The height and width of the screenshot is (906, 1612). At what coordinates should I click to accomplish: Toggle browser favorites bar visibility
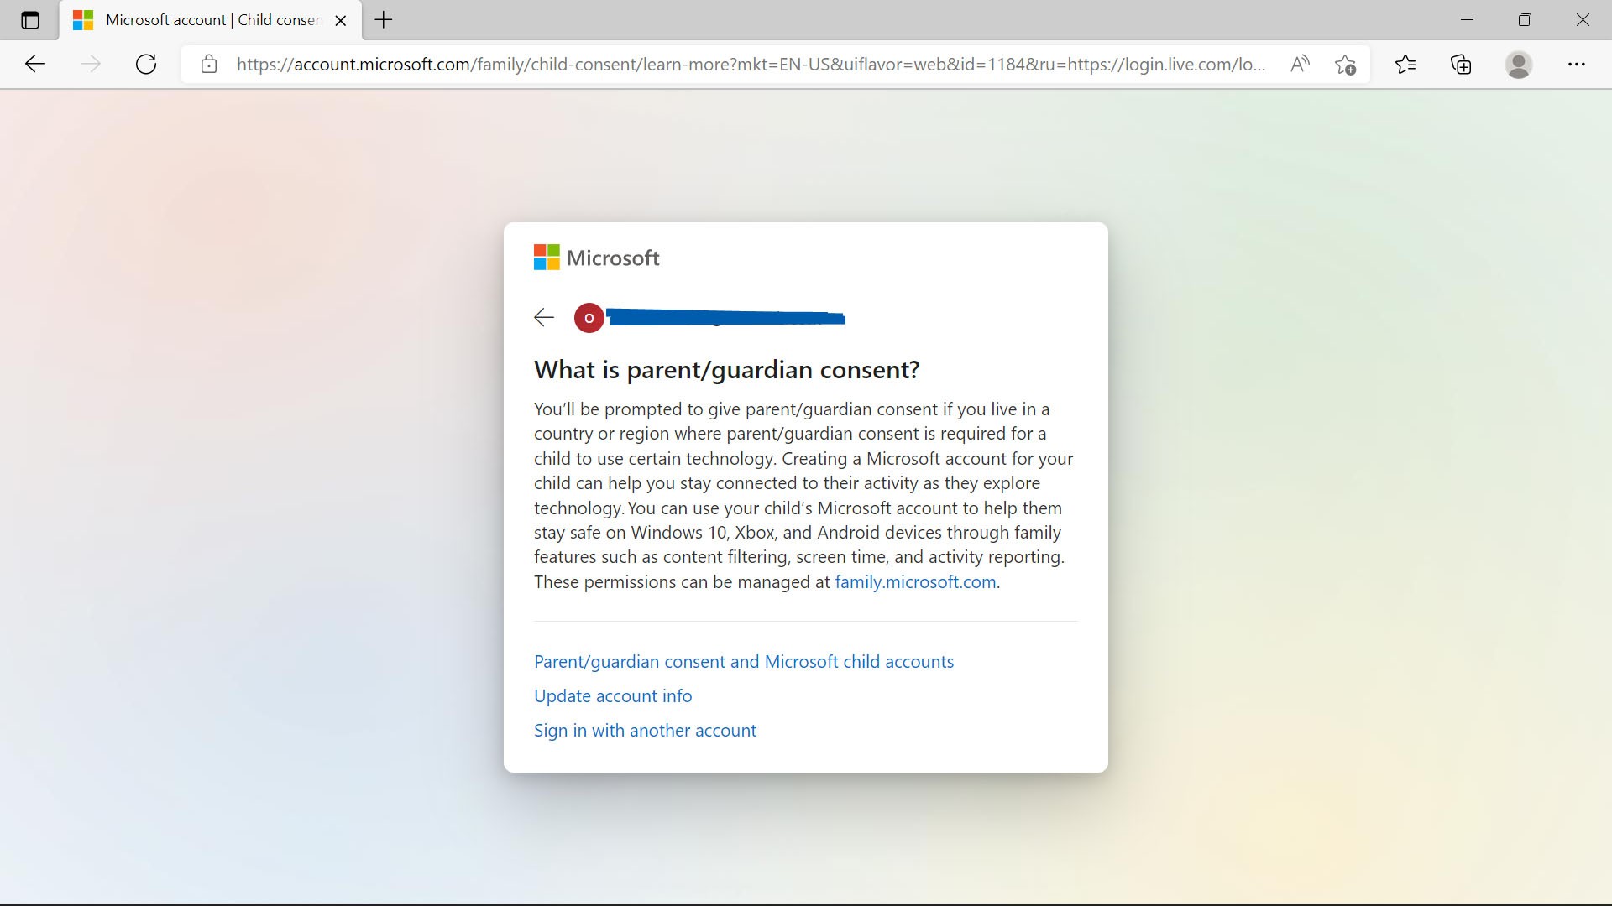click(1405, 64)
